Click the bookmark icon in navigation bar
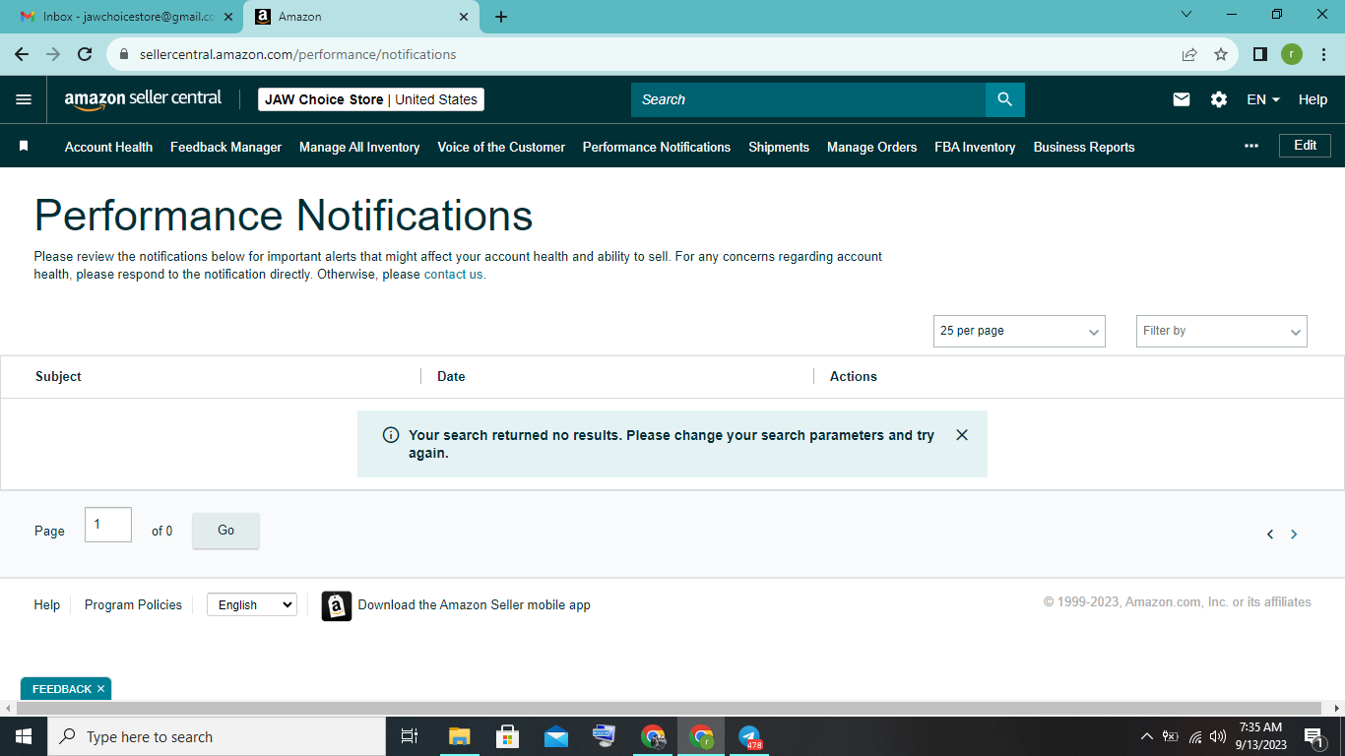1345x756 pixels. (x=24, y=147)
